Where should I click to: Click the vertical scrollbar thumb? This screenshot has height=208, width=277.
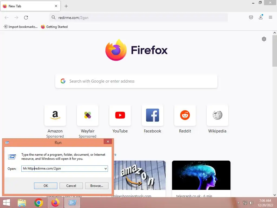pyautogui.click(x=275, y=51)
